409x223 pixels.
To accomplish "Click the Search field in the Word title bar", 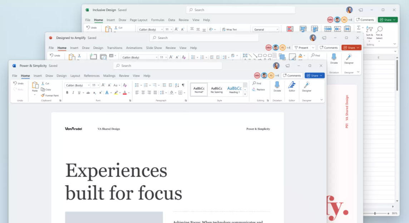I will tap(168, 65).
